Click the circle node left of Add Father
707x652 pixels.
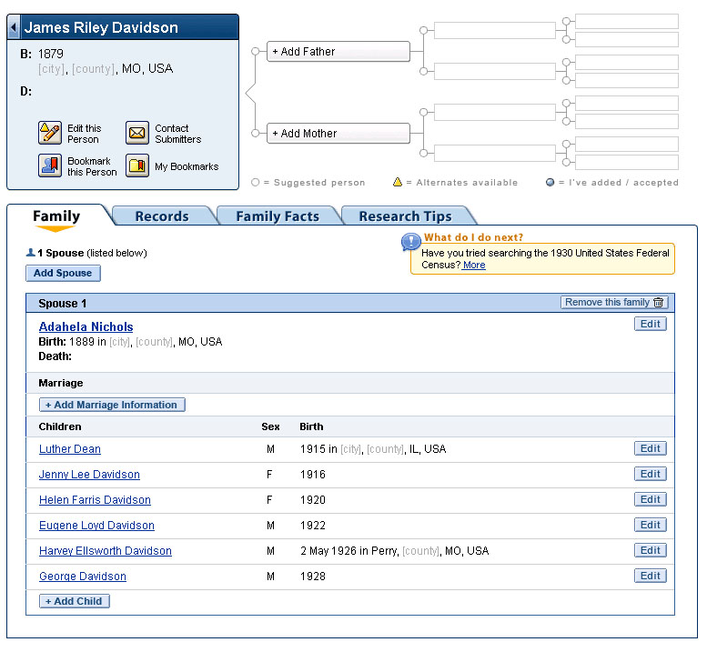pos(259,52)
